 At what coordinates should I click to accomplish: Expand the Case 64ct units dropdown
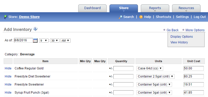(150, 68)
